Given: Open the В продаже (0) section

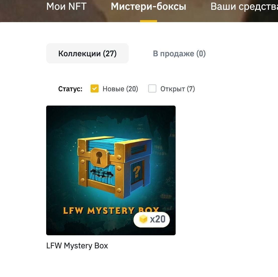Looking at the screenshot, I should pos(179,54).
